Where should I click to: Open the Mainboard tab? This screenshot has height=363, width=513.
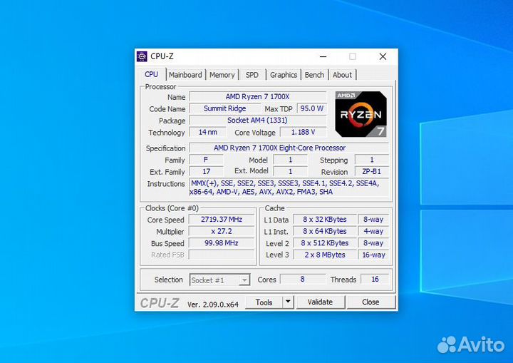pos(185,75)
